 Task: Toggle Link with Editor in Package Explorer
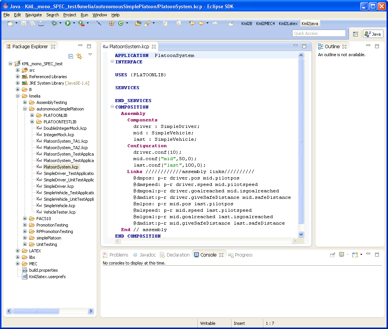coord(79,56)
